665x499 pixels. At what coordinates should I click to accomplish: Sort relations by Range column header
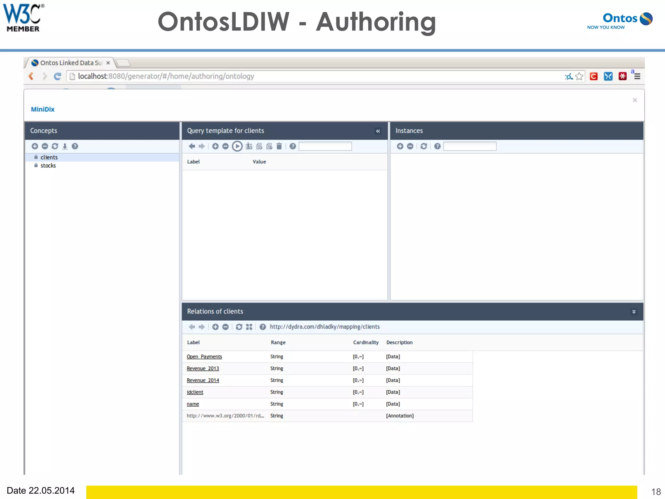(278, 342)
